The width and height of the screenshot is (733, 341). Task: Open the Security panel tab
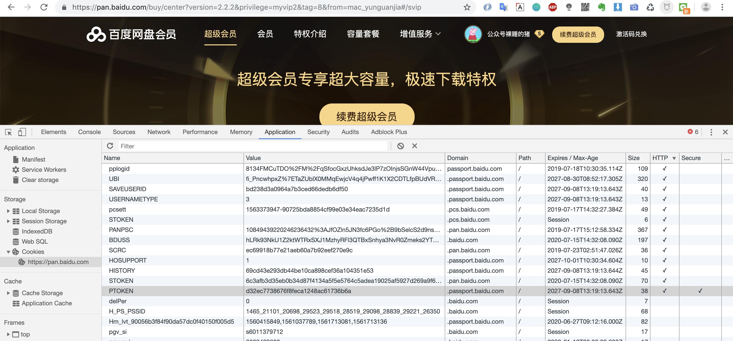coord(318,132)
